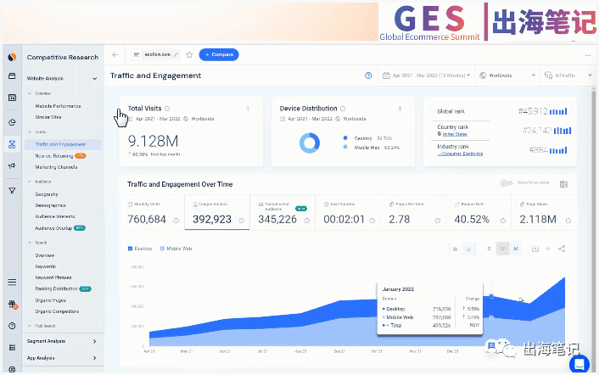
Task: Go back with the left arrow icon
Action: click(115, 54)
